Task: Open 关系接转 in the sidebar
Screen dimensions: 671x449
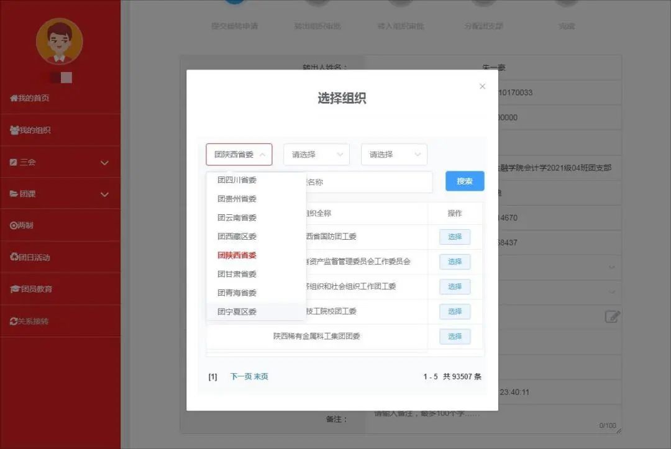Action: tap(29, 321)
